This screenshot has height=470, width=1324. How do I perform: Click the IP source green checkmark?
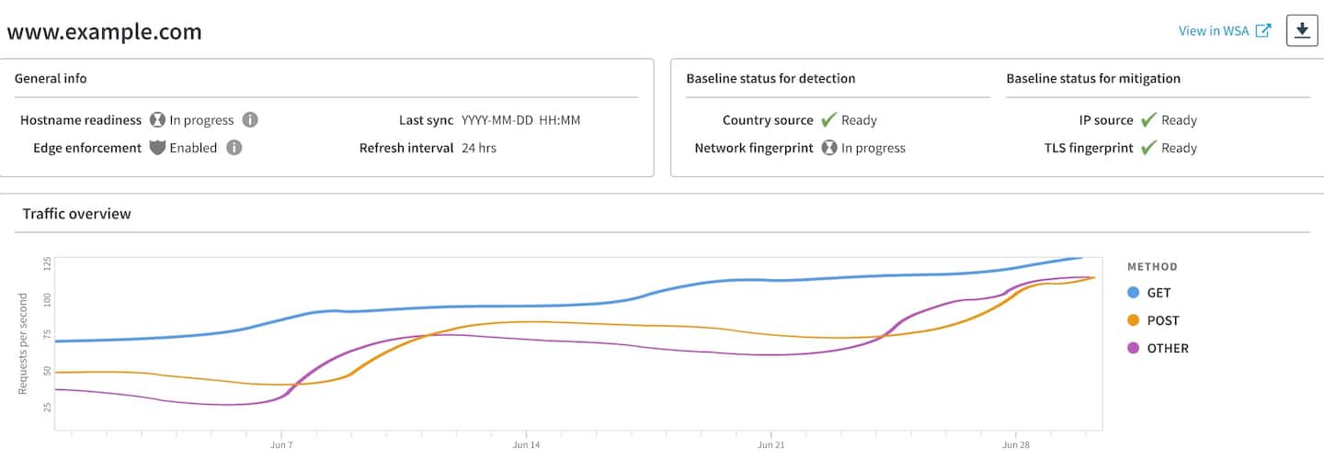(x=1148, y=120)
